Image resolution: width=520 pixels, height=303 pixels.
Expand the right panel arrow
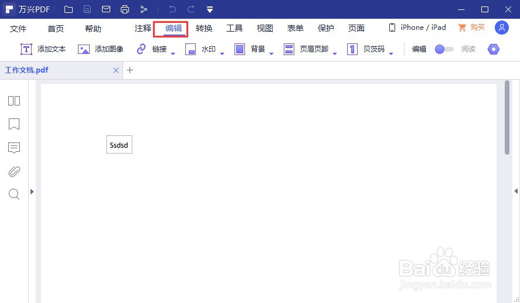click(x=516, y=191)
